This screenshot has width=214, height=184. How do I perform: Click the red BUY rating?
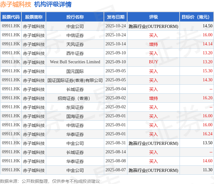pyautogui.click(x=154, y=62)
